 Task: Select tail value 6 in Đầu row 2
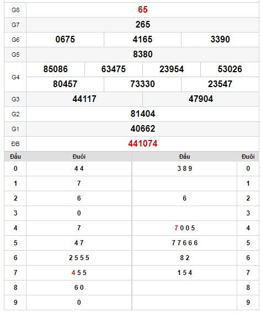[79, 198]
